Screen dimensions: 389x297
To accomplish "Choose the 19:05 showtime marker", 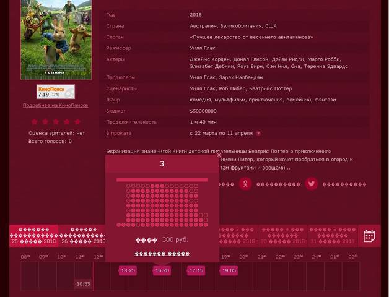I will pyautogui.click(x=229, y=270).
